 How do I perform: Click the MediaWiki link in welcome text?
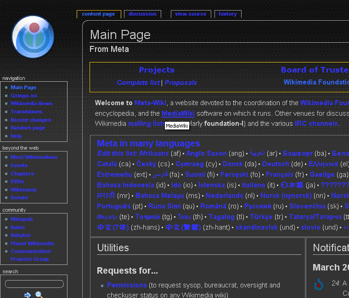pos(178,113)
